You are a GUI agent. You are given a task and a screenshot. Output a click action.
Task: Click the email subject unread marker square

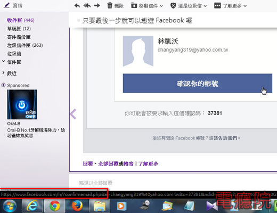(78, 20)
